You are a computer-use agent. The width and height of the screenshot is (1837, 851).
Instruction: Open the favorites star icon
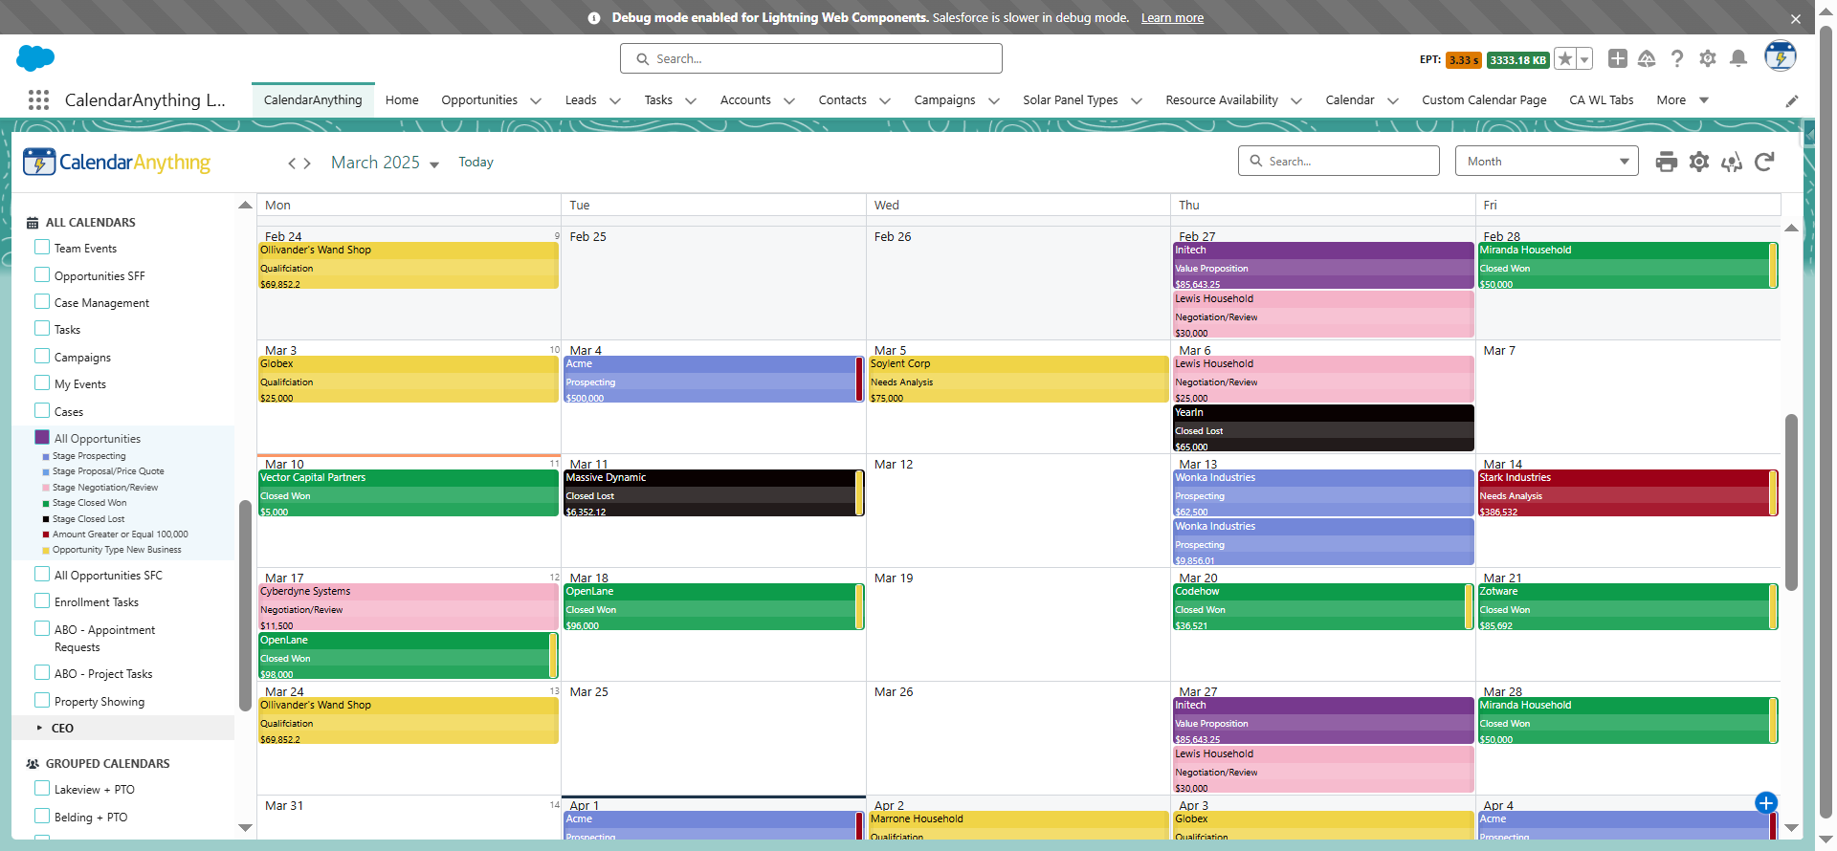point(1565,59)
